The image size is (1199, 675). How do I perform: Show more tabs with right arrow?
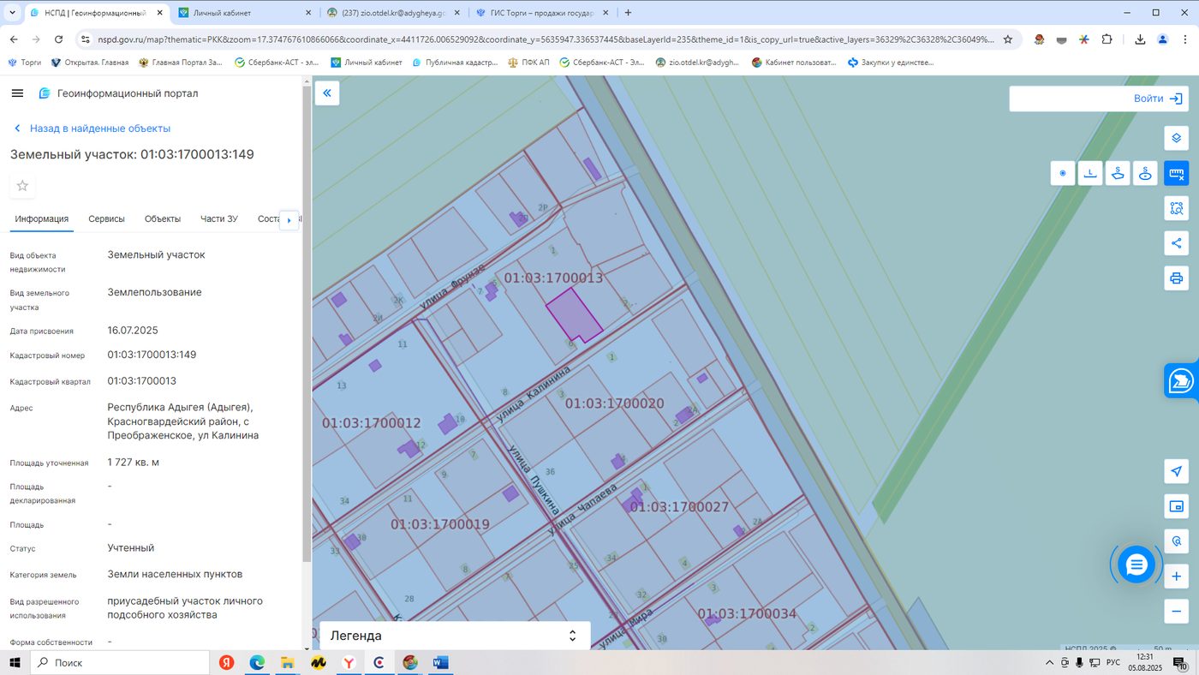289,220
